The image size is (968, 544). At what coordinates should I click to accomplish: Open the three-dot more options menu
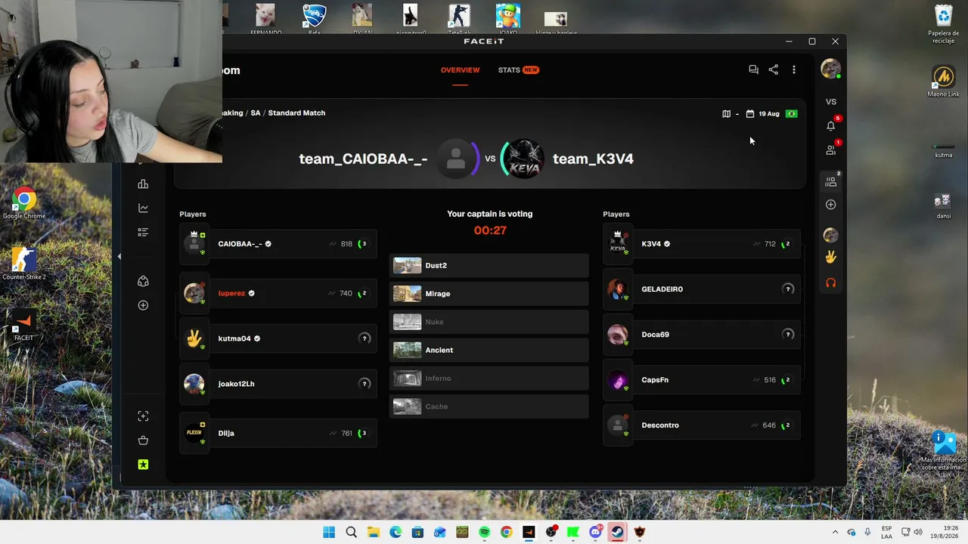tap(793, 70)
